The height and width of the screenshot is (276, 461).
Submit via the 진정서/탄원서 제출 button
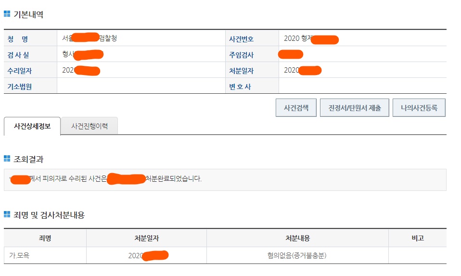tap(354, 108)
